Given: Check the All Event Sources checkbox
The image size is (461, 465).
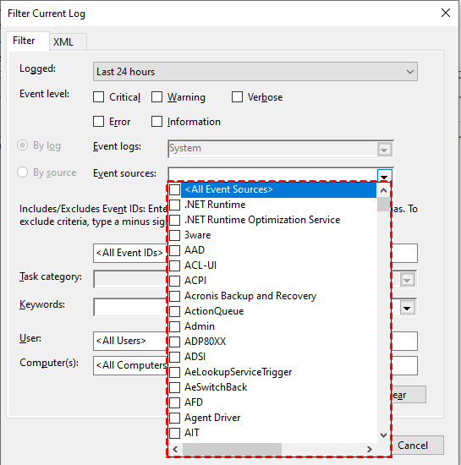Looking at the screenshot, I should point(175,189).
